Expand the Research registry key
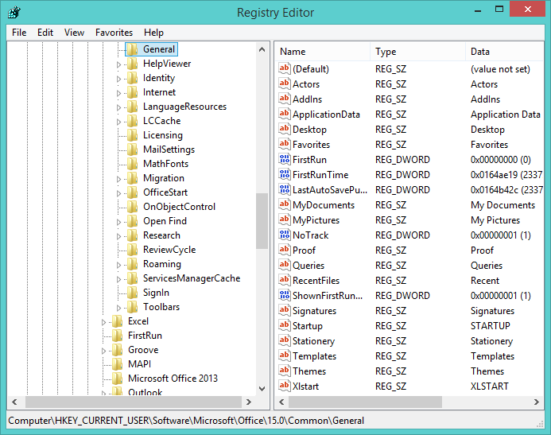Viewport: 551px width, 435px height. [119, 235]
